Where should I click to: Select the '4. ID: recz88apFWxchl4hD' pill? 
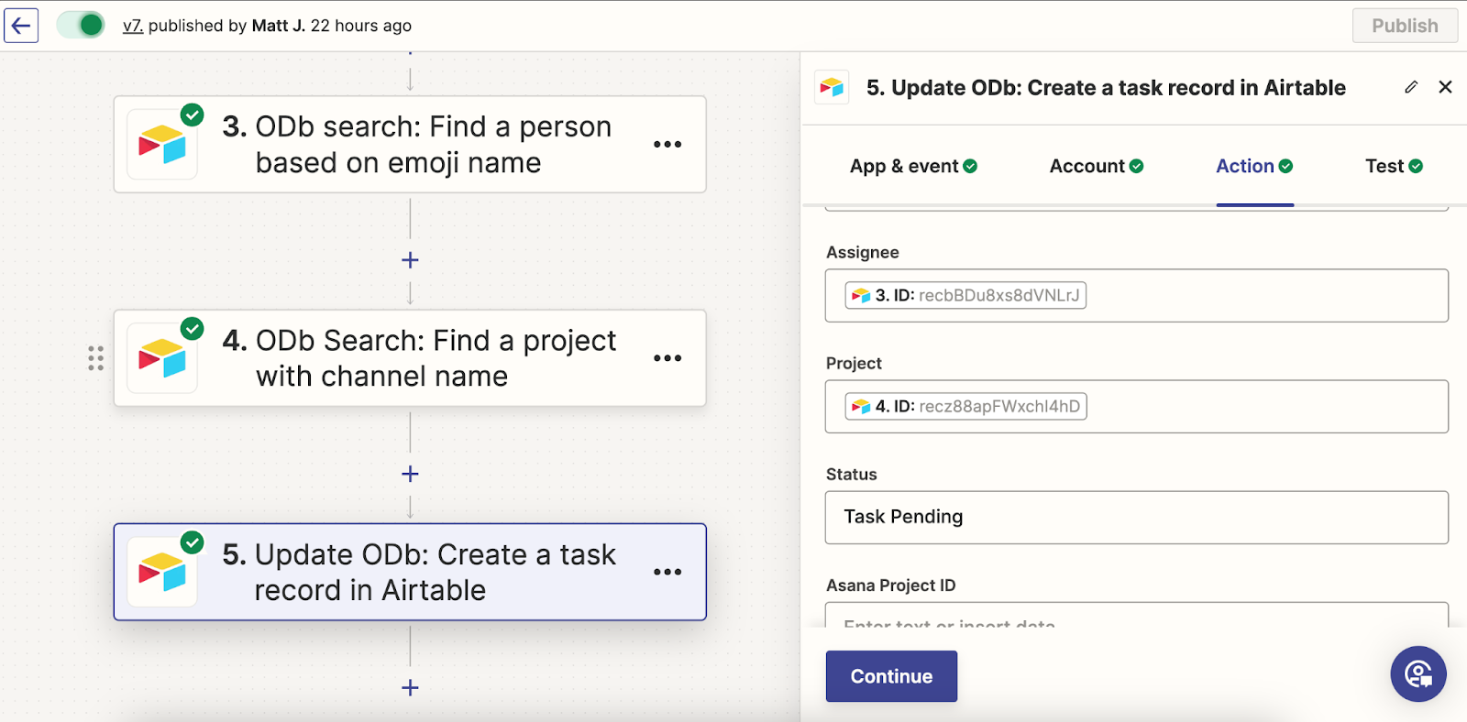966,406
